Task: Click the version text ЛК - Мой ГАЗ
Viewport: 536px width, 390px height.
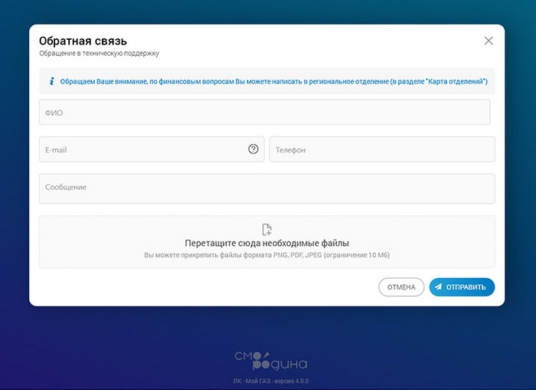Action: [271, 381]
